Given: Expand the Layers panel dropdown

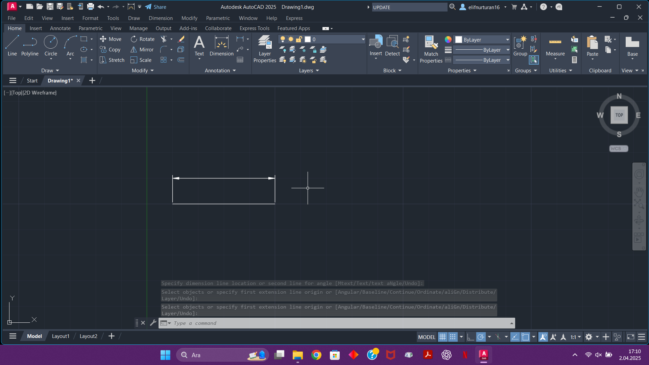Looking at the screenshot, I should 309,70.
